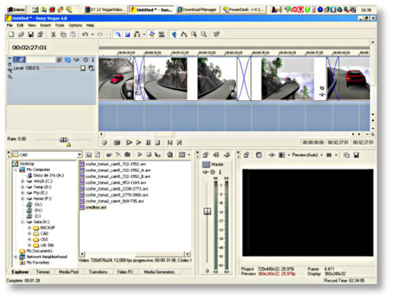393x300 pixels.
Task: Expand BACKUP folder in tree
Action: [29, 227]
